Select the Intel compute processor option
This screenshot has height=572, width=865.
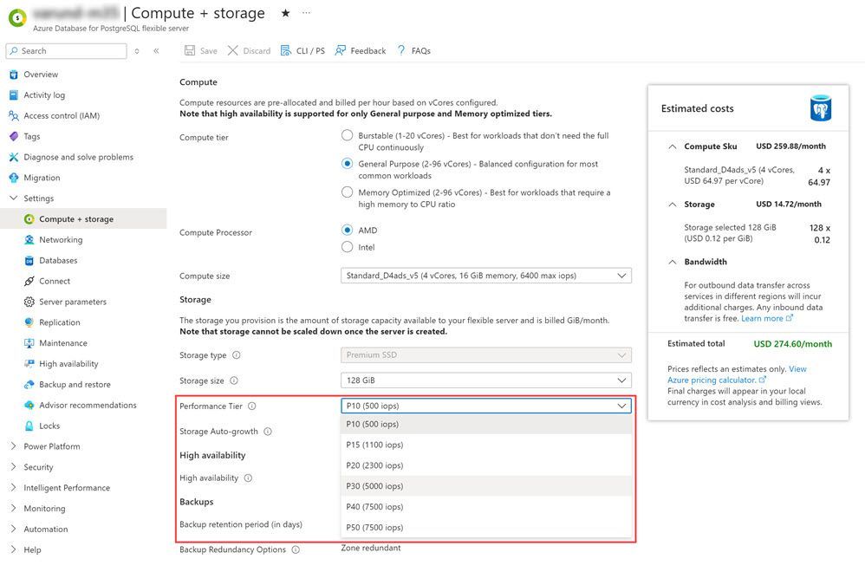pyautogui.click(x=348, y=247)
